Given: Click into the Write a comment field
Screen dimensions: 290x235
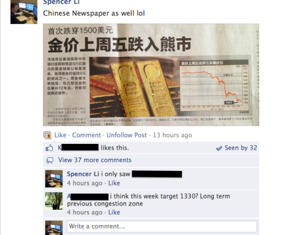Looking at the screenshot, I should 162,227.
